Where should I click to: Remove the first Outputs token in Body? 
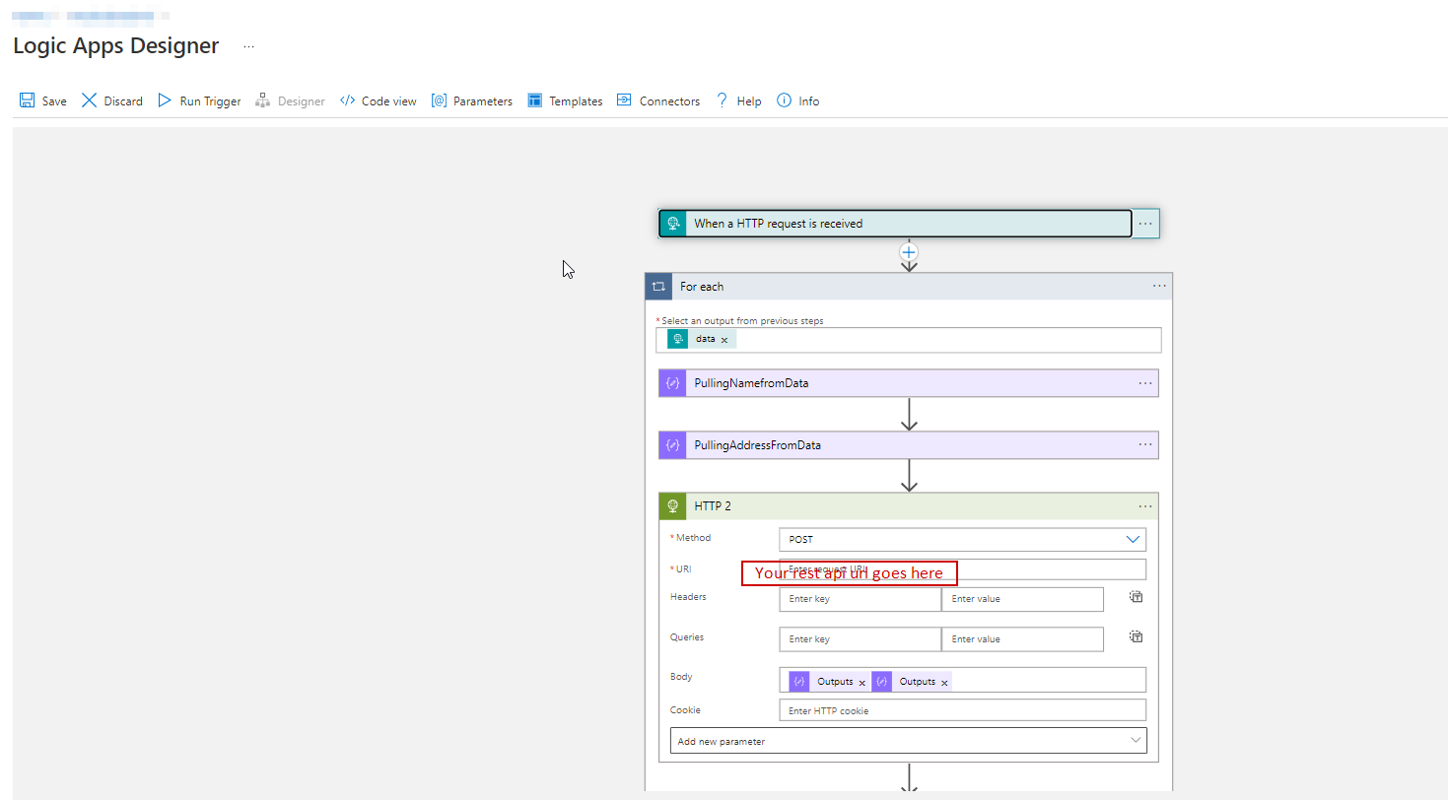coord(862,683)
